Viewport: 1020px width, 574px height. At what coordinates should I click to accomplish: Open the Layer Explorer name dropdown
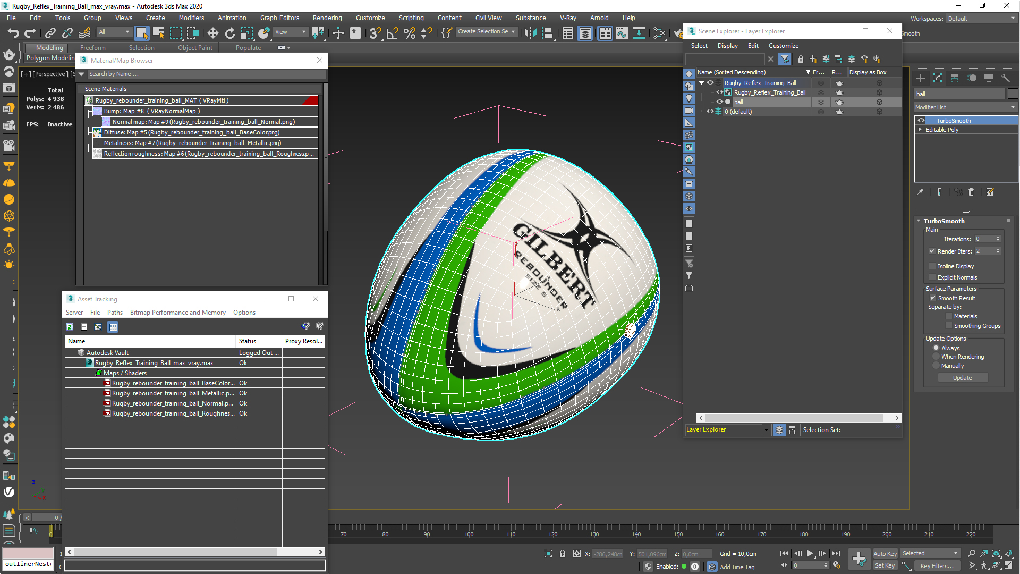[766, 430]
